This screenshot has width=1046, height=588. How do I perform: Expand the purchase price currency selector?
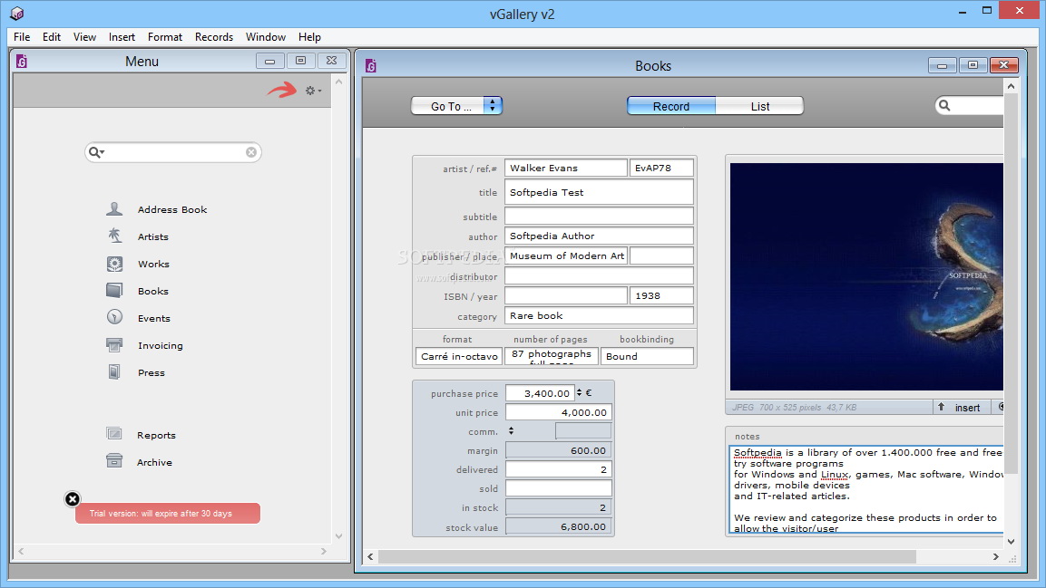pos(580,393)
